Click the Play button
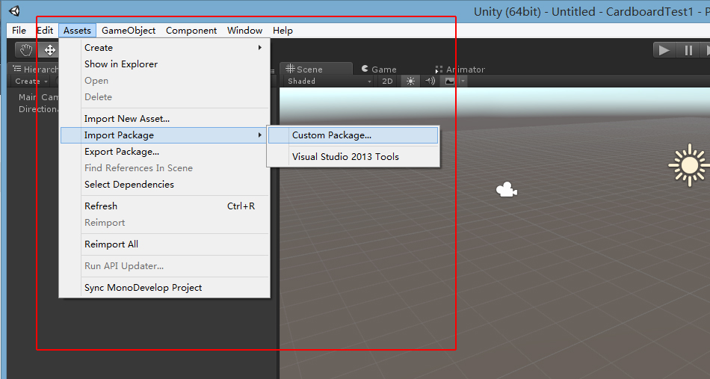The image size is (710, 379). (664, 50)
